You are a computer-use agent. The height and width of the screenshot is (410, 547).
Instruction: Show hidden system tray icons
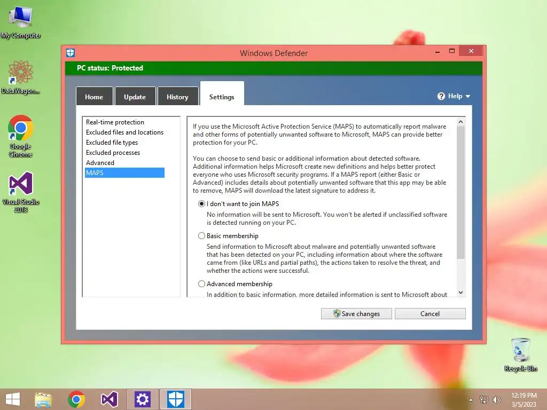(x=471, y=400)
